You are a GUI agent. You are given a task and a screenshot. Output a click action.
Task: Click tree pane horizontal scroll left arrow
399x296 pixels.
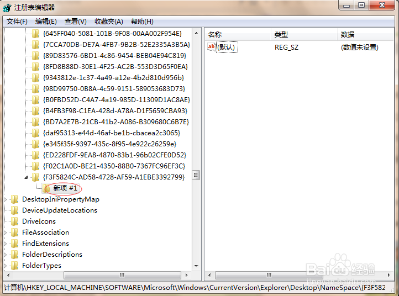coord(8,275)
